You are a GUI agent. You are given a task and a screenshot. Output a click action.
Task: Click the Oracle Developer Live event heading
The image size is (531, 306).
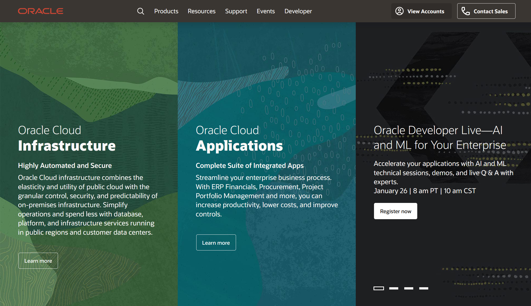(x=440, y=137)
